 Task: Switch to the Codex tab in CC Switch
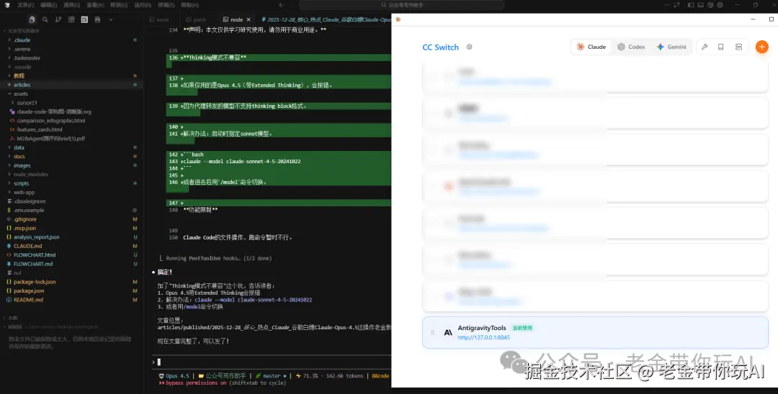tap(631, 47)
